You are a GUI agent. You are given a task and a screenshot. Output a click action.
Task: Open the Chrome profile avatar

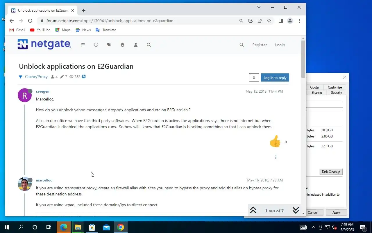point(290,21)
